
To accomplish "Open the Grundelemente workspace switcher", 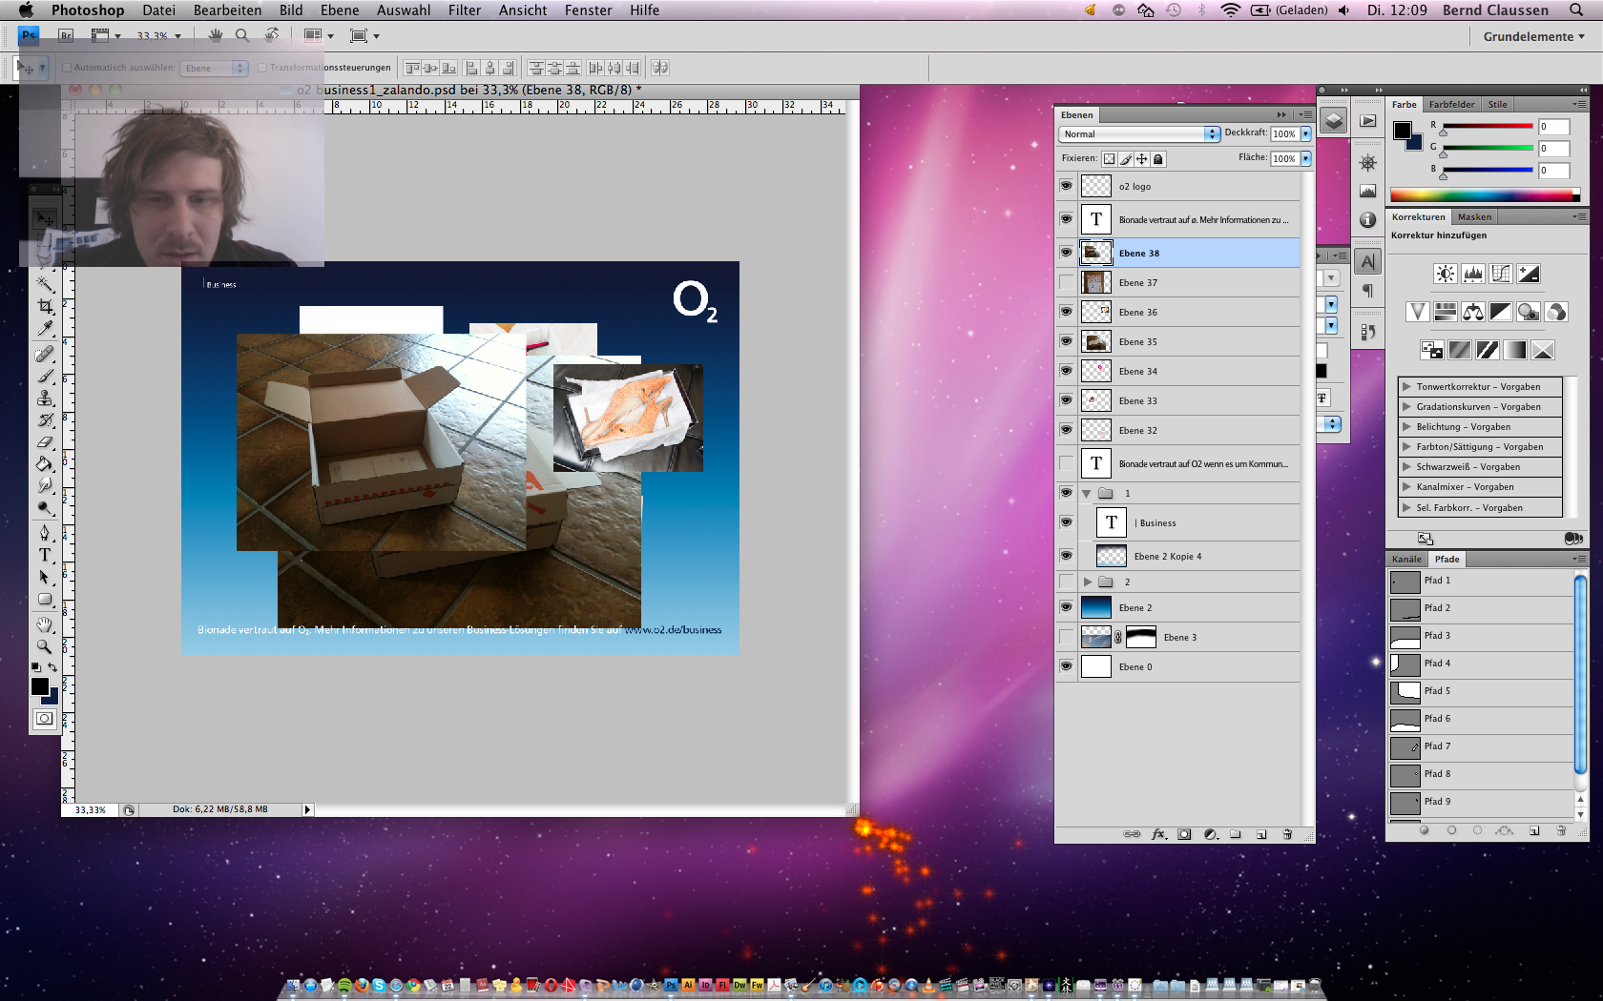I will pos(1533,36).
